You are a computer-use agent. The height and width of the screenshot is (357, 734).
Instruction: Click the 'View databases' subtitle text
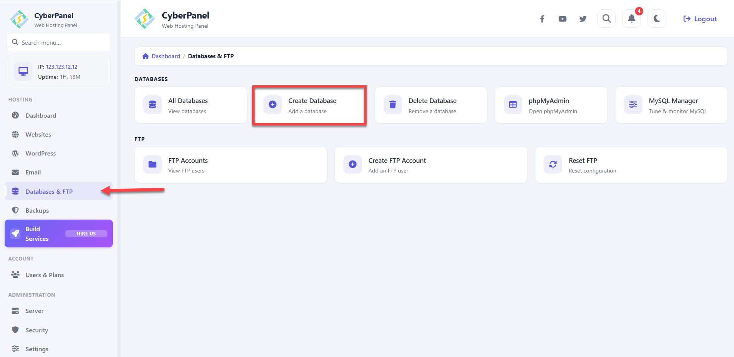(187, 111)
